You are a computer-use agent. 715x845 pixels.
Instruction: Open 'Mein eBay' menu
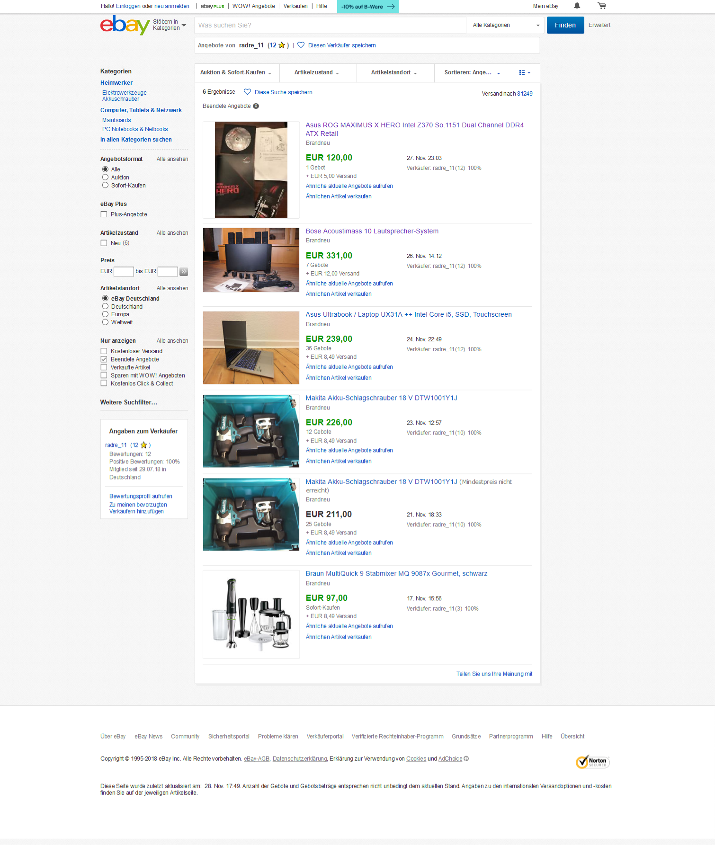(545, 6)
